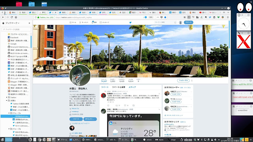Click the ツイート button under profile bio
The width and height of the screenshot is (253, 142).
[76, 119]
